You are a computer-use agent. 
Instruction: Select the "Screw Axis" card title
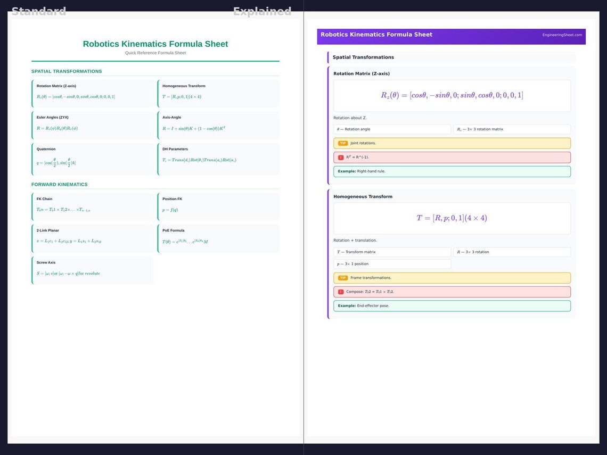pyautogui.click(x=46, y=262)
